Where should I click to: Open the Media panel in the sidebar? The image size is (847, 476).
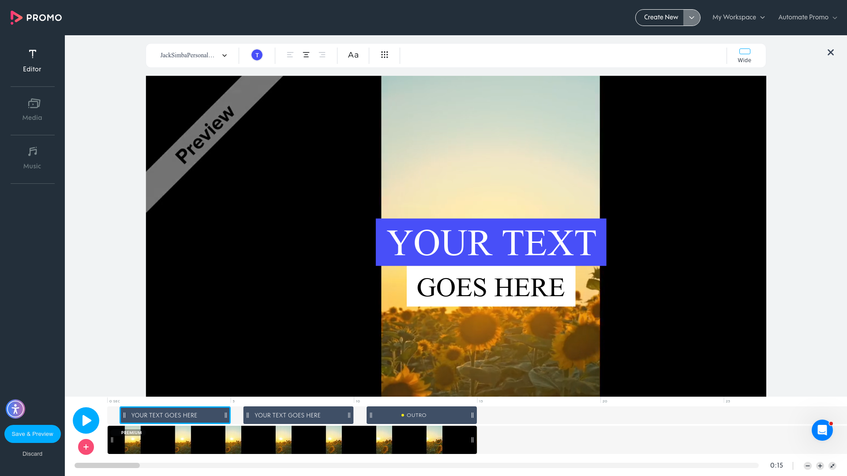(x=32, y=109)
